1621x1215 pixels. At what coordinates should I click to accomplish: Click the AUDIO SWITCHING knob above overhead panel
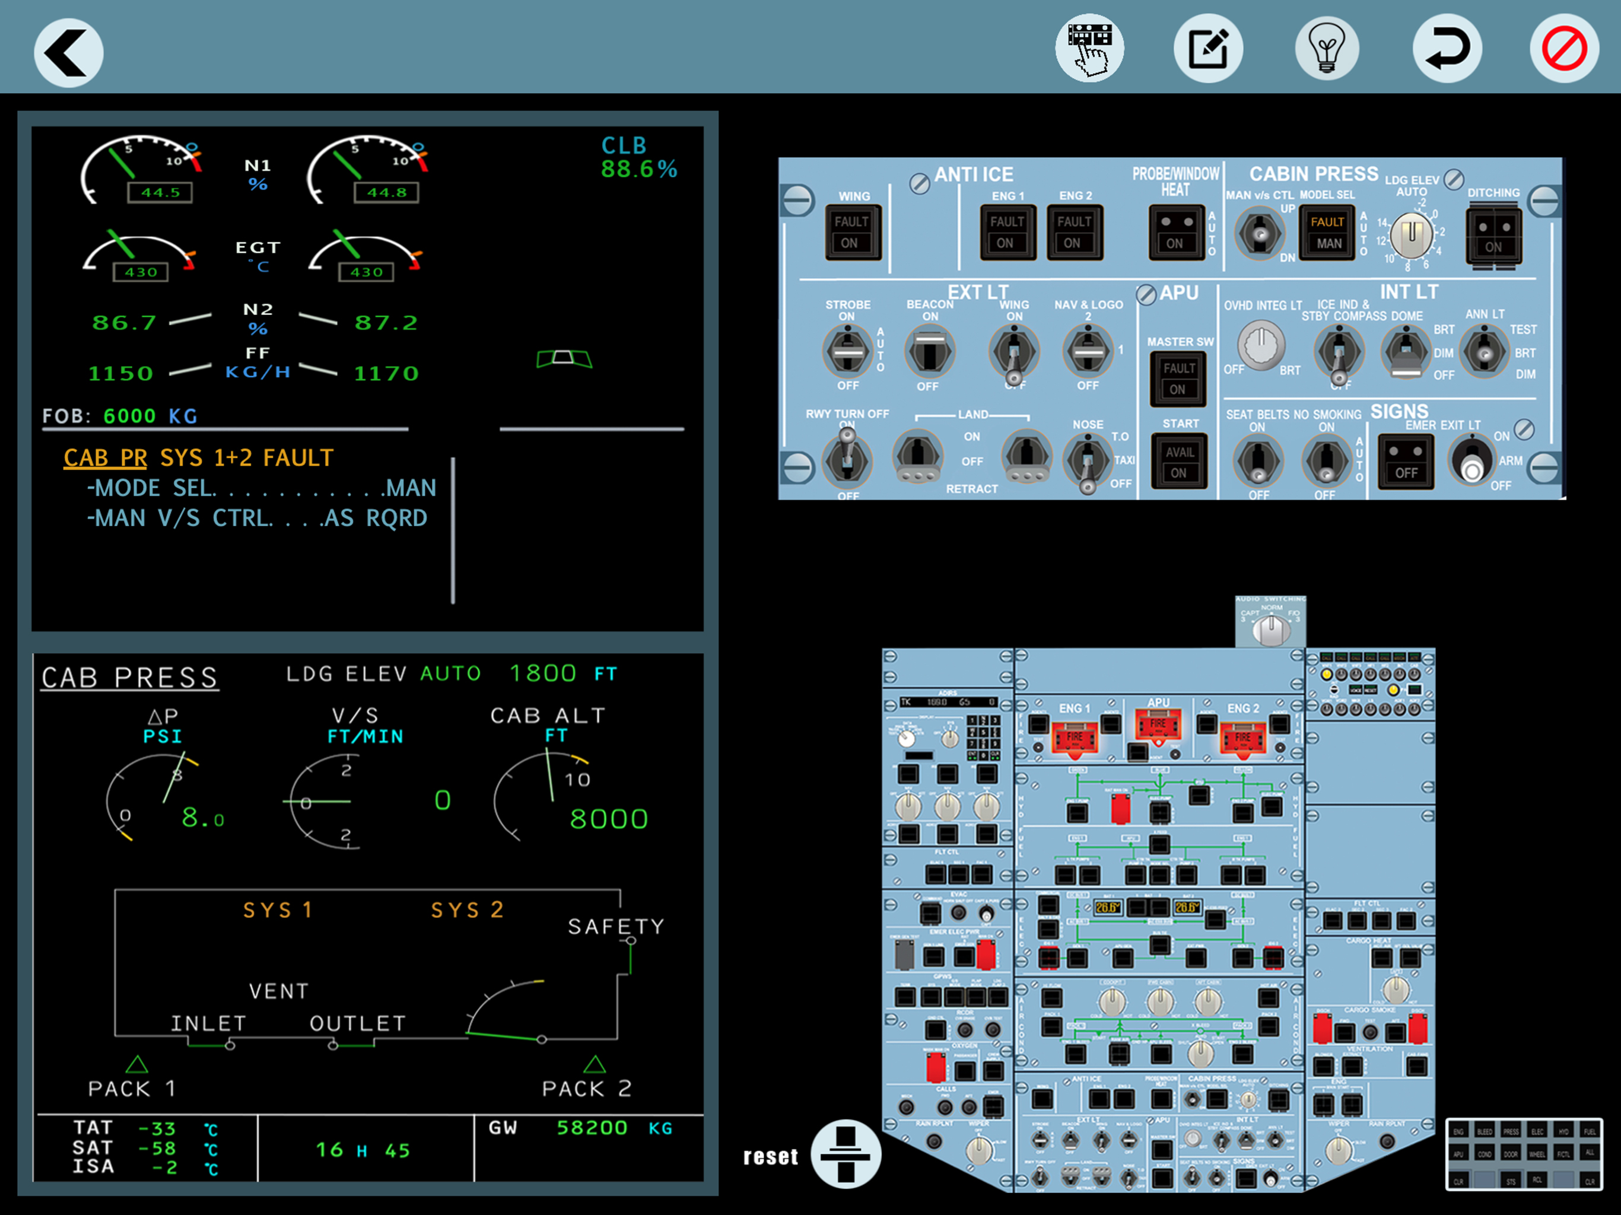tap(1271, 629)
